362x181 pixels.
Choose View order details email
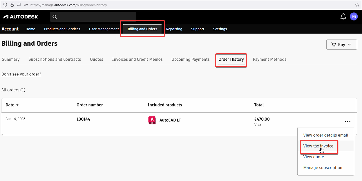(x=326, y=135)
